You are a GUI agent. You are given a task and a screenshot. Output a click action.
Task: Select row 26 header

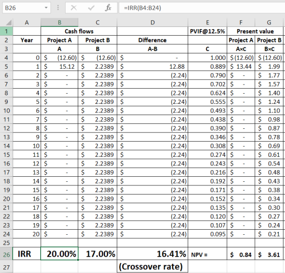6,254
